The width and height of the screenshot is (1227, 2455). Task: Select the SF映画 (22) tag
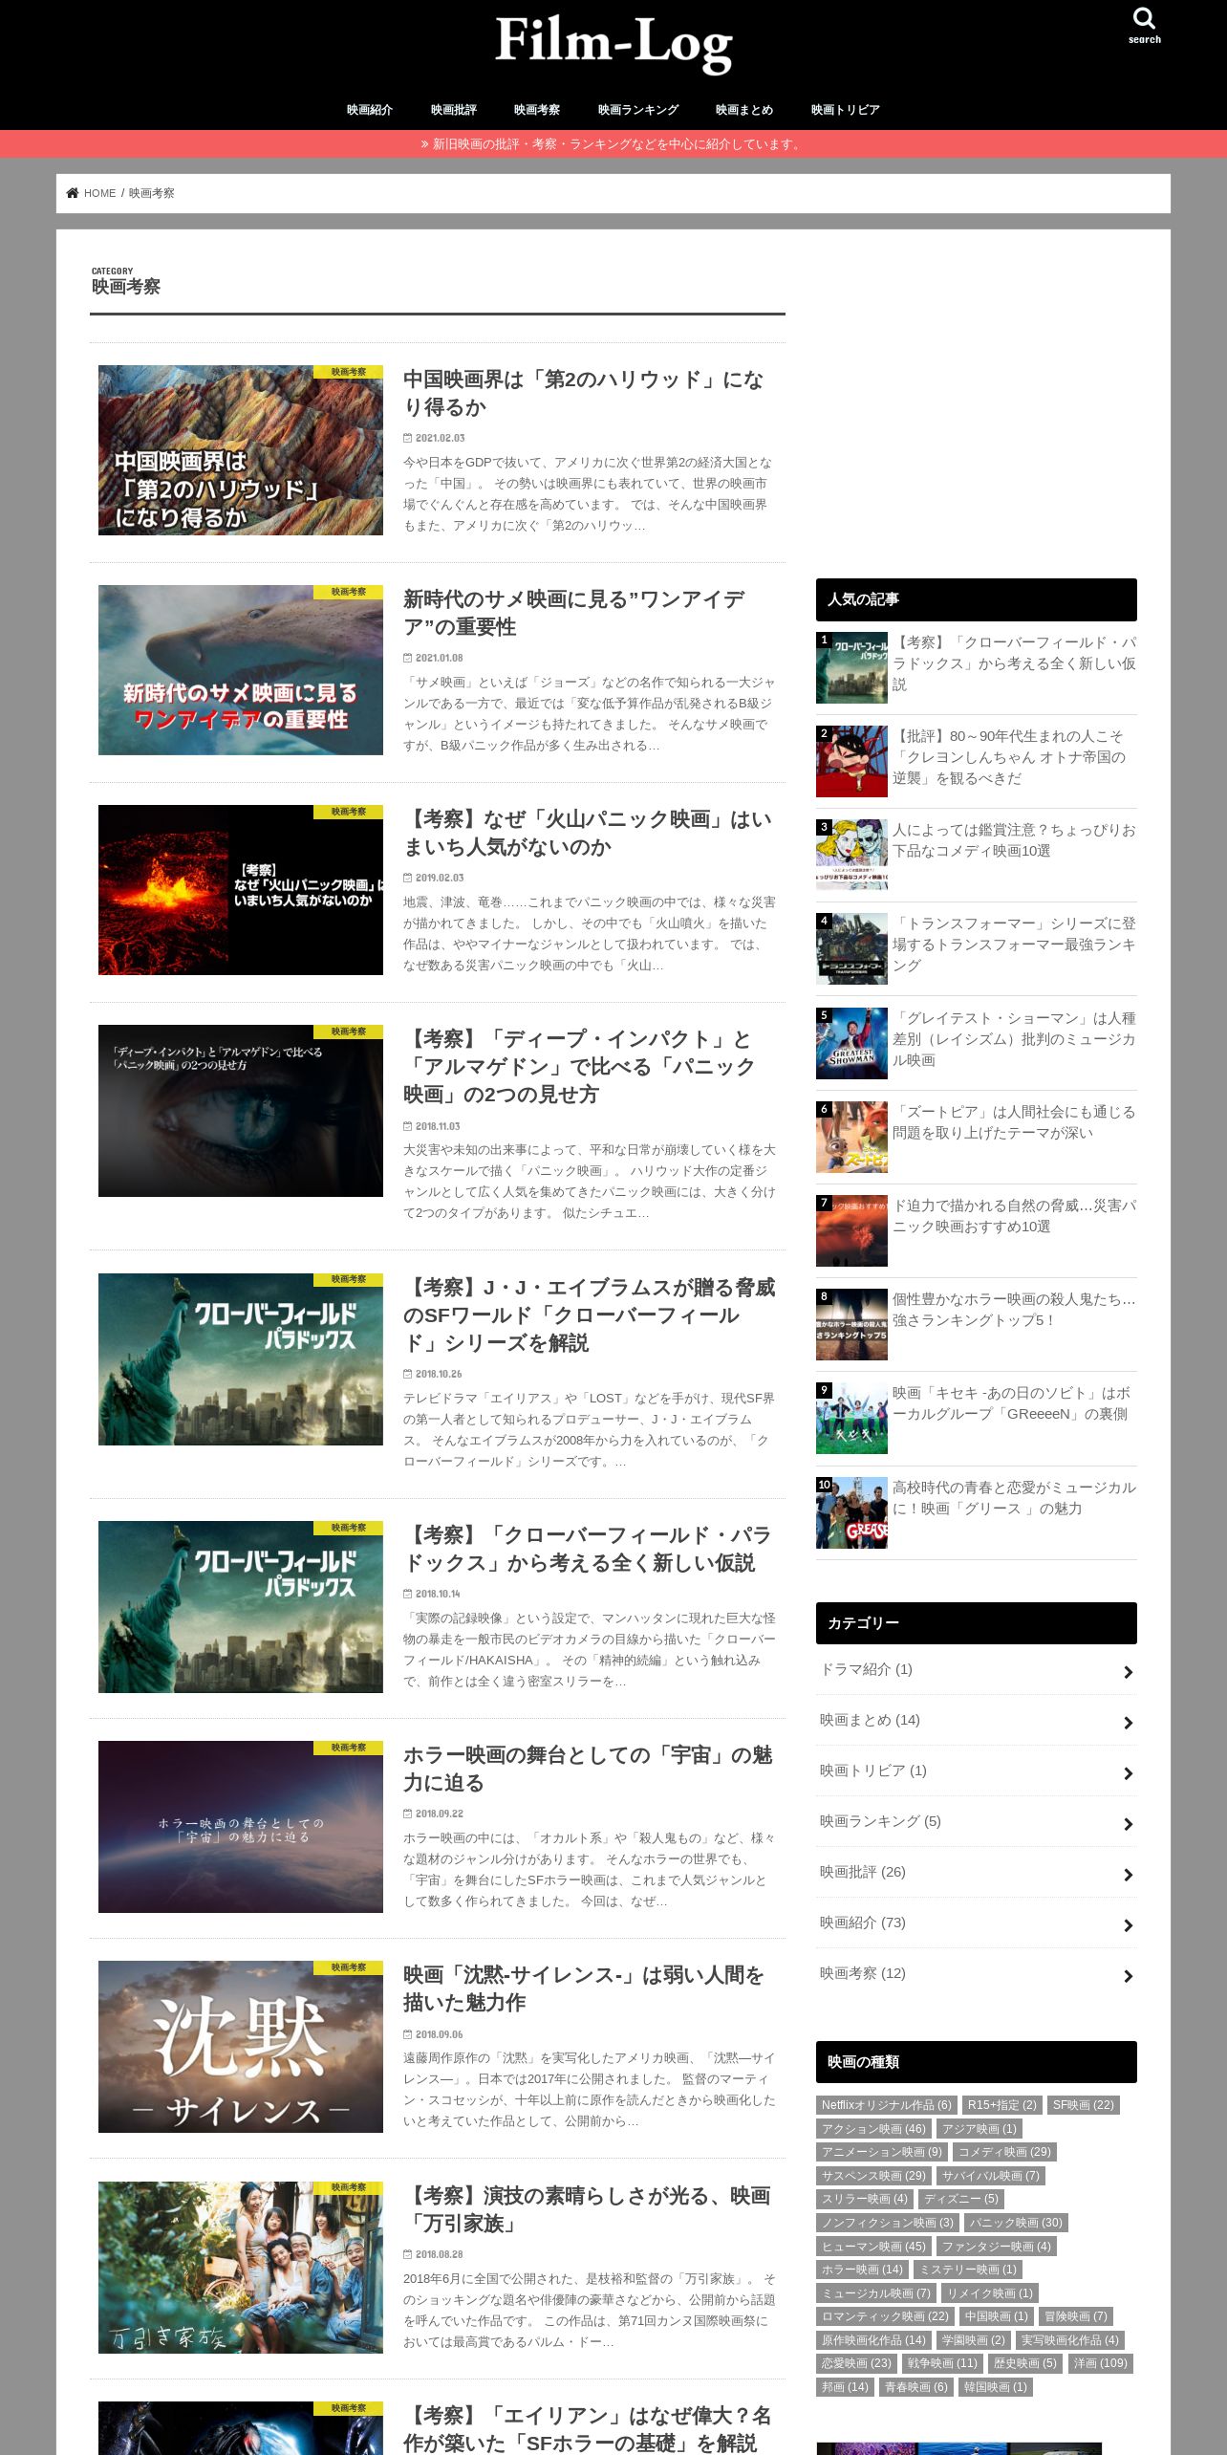click(x=1083, y=2105)
